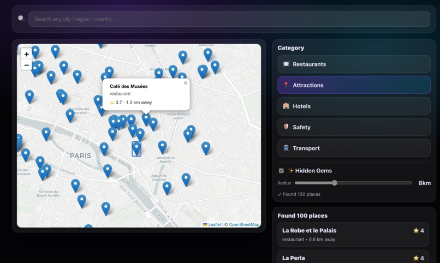Click the Radius slider handle

click(334, 183)
